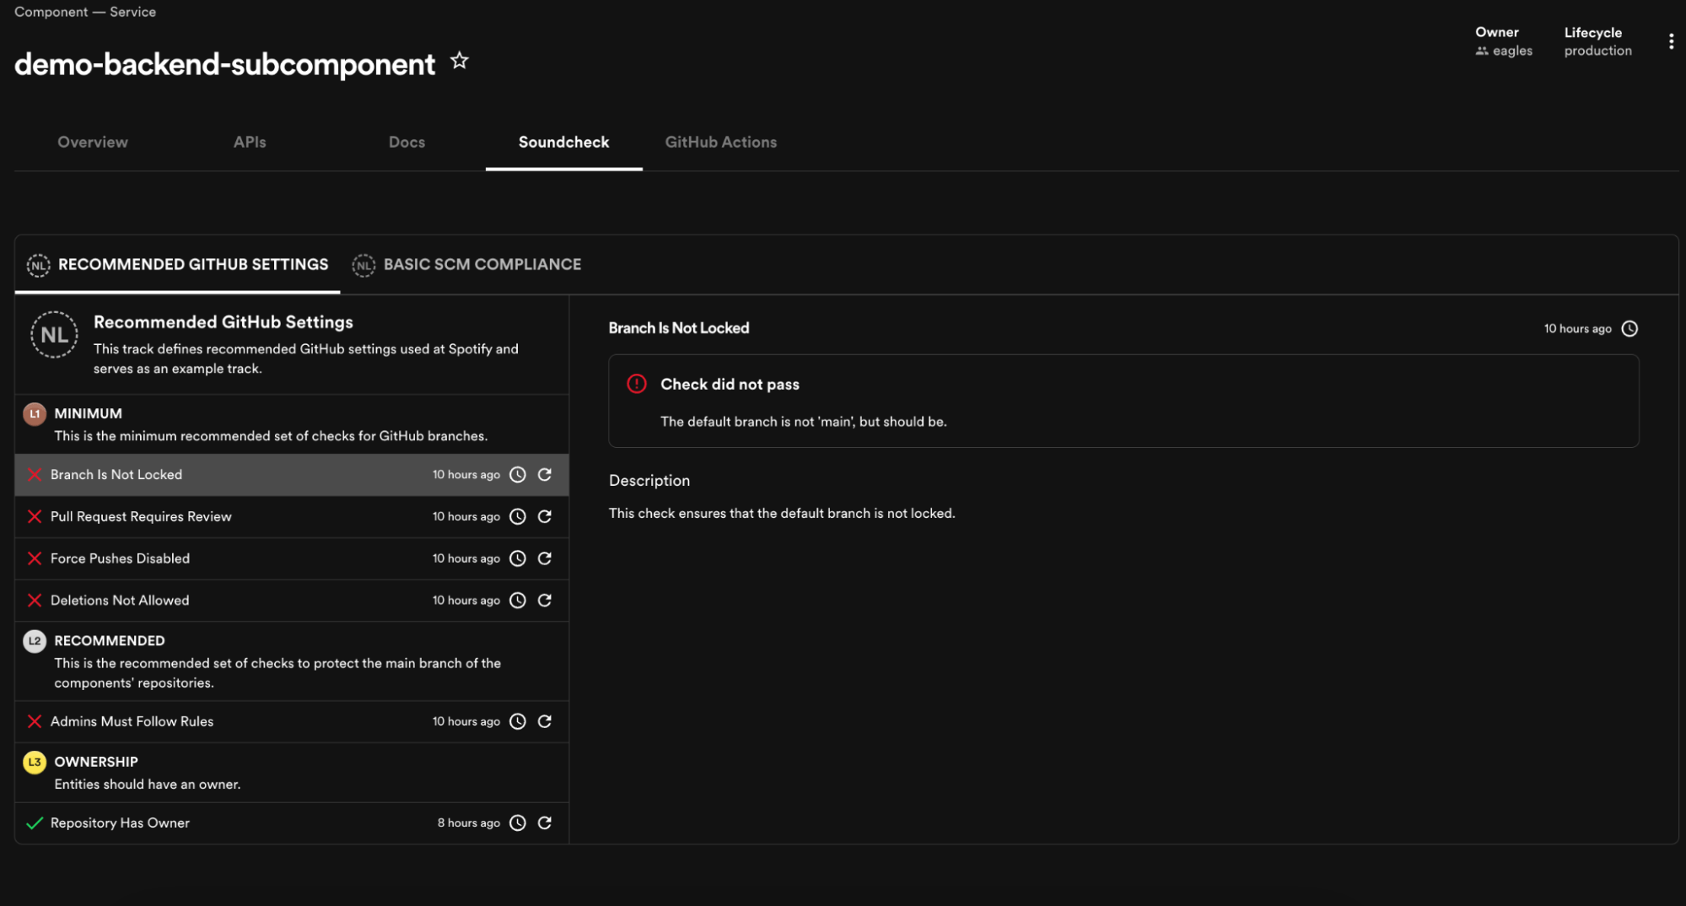Rerun the Pull Request Requires Review check
This screenshot has height=906, width=1686.
click(545, 516)
